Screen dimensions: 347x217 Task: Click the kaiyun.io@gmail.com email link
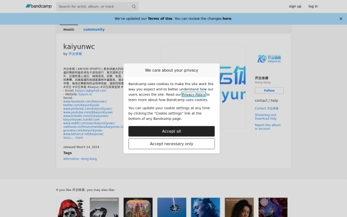click(91, 91)
